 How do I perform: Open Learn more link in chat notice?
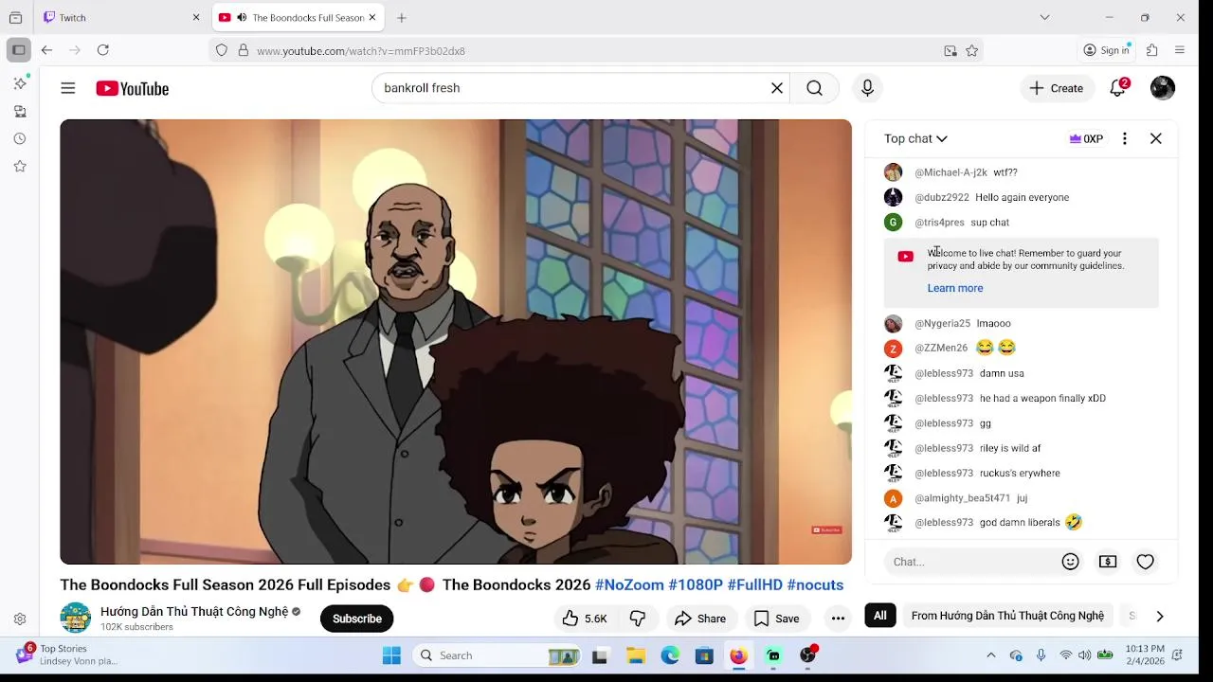955,288
